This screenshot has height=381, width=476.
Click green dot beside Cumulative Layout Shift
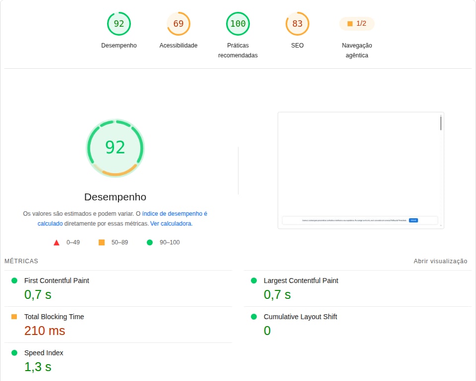click(254, 317)
